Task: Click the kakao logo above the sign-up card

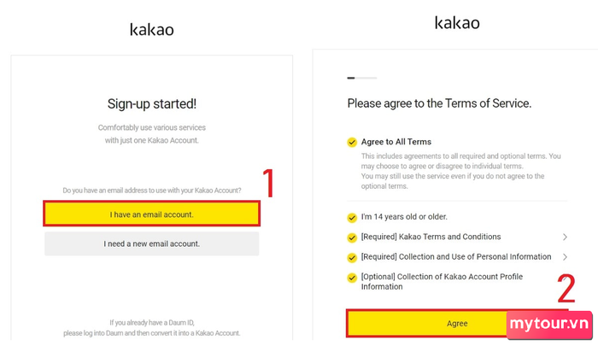Action: pyautogui.click(x=151, y=29)
